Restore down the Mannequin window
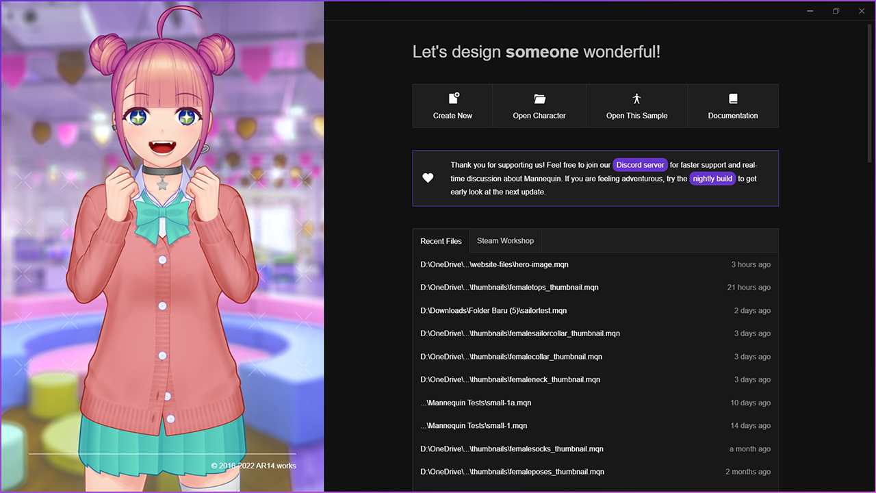 click(836, 11)
